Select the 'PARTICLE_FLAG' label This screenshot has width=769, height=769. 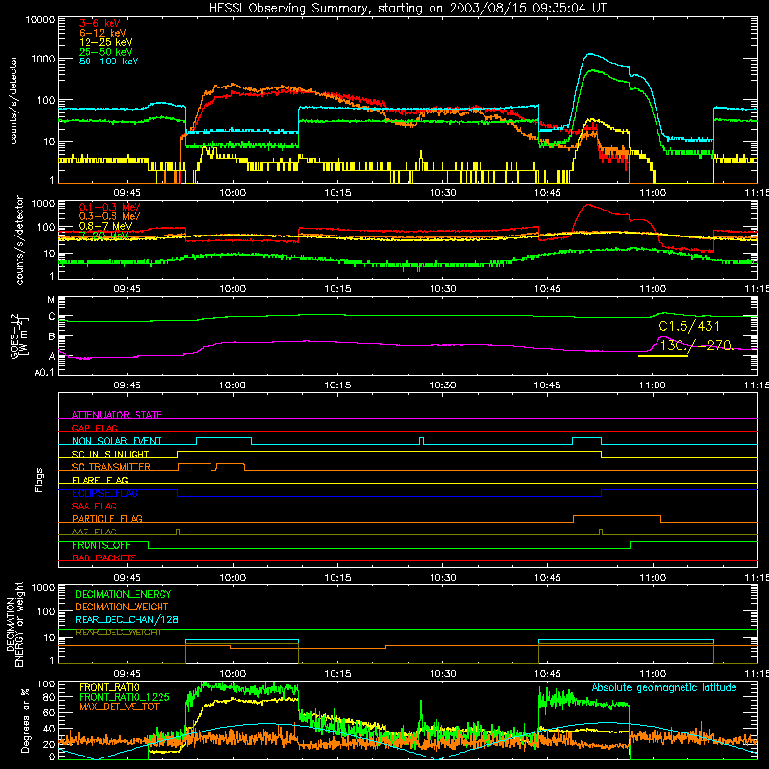pyautogui.click(x=108, y=518)
